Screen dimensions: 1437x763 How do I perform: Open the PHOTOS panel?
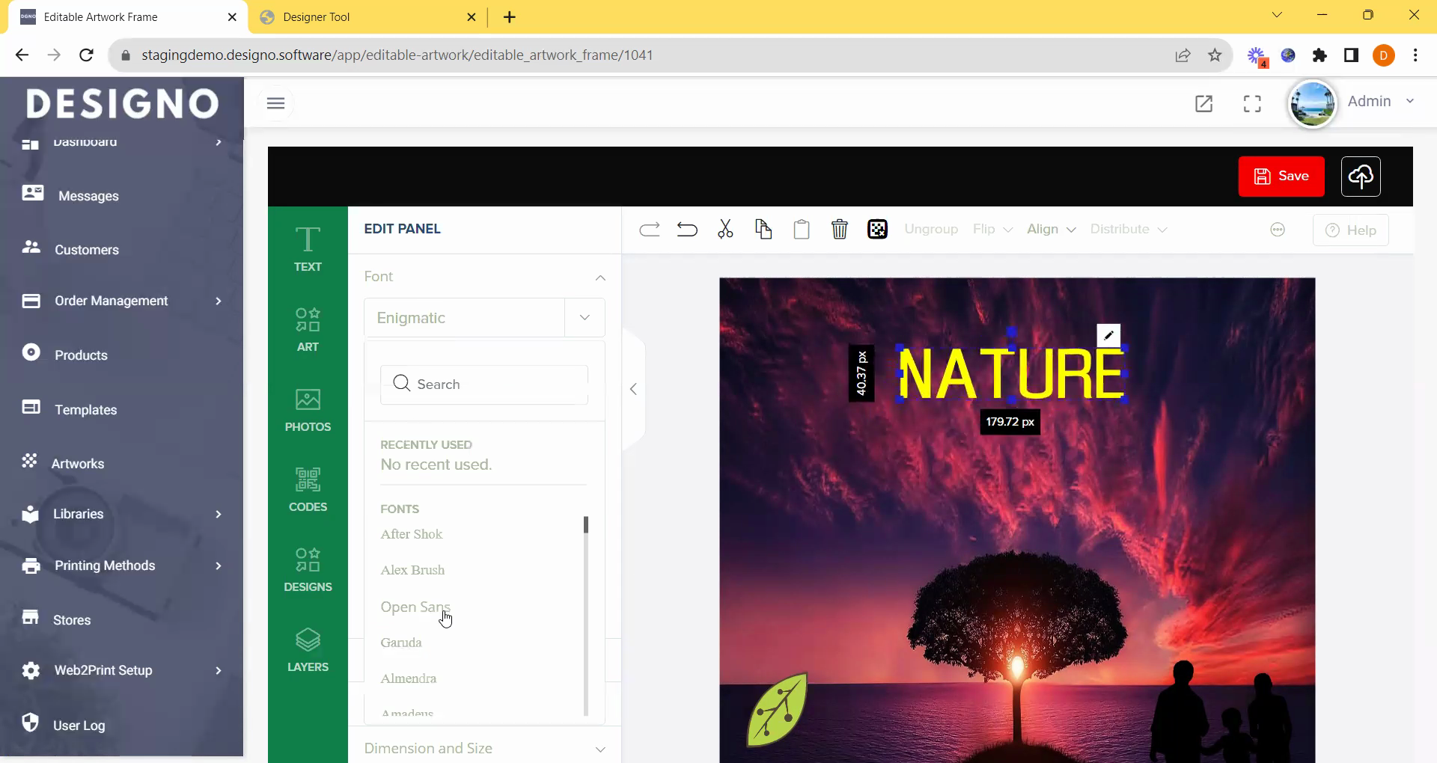coord(308,410)
